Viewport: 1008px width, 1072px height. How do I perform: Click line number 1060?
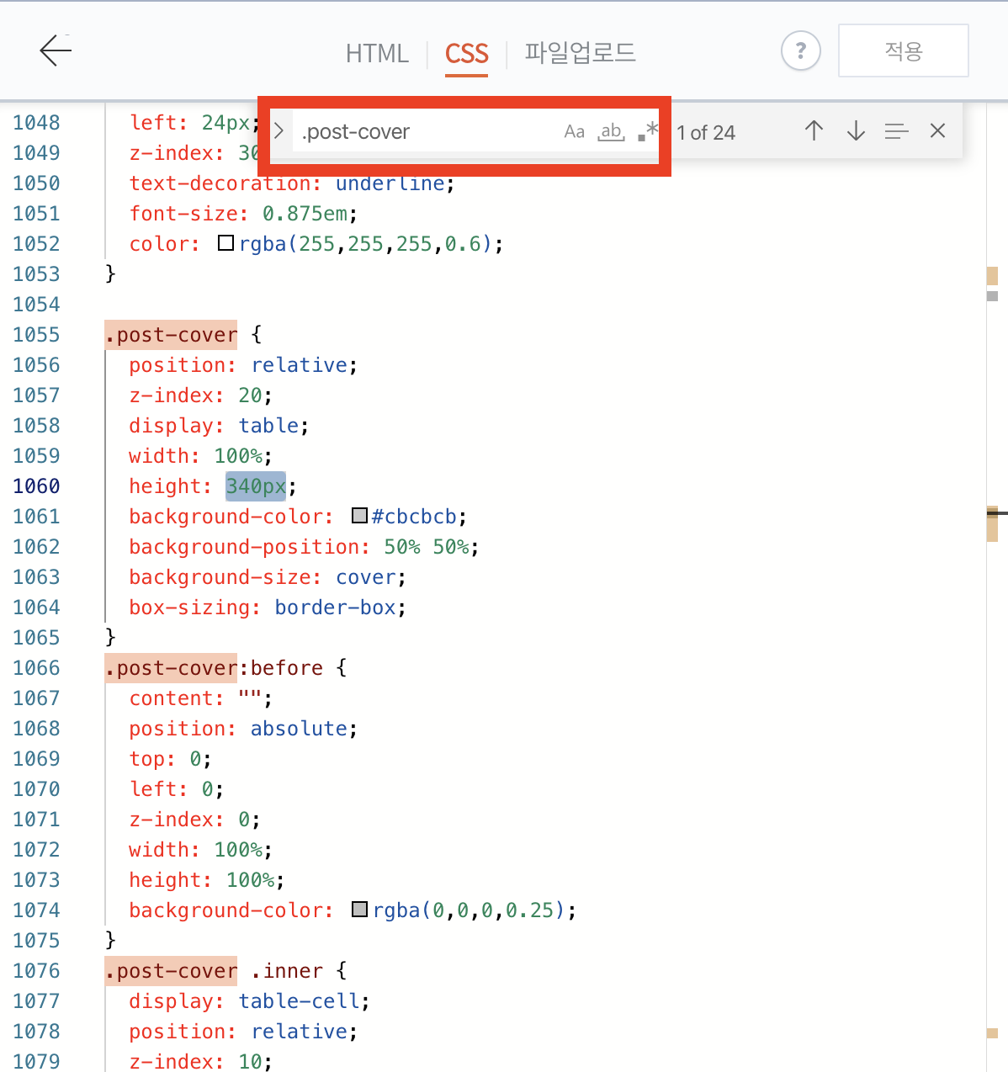(x=36, y=486)
